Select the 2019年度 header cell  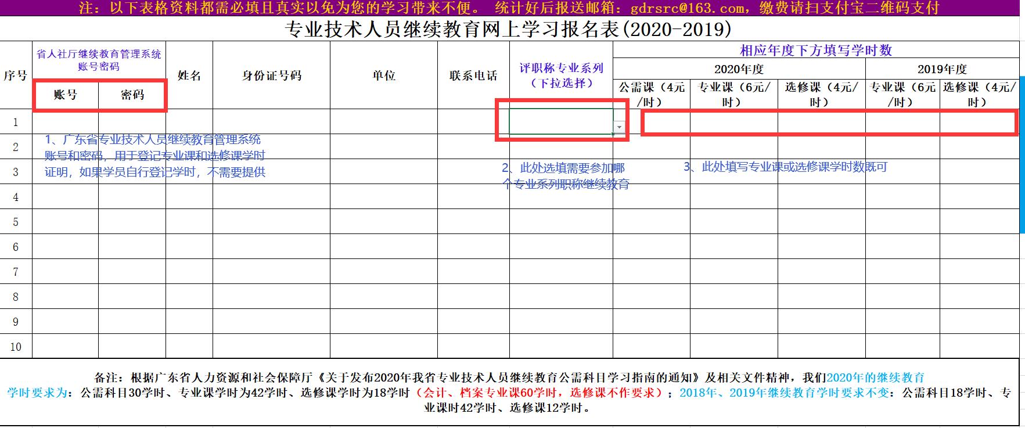941,69
